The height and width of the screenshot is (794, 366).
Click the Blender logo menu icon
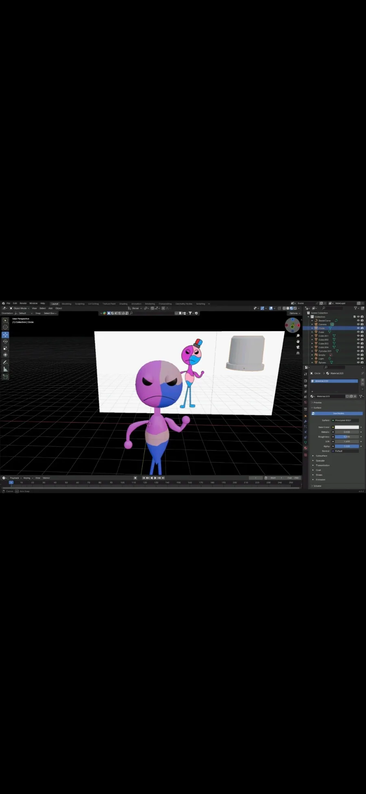(3, 303)
